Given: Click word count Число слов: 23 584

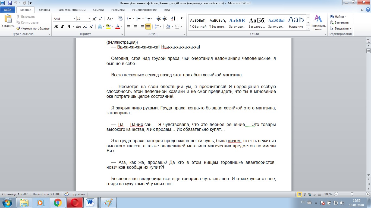Looking at the screenshot, I should pos(46,194).
